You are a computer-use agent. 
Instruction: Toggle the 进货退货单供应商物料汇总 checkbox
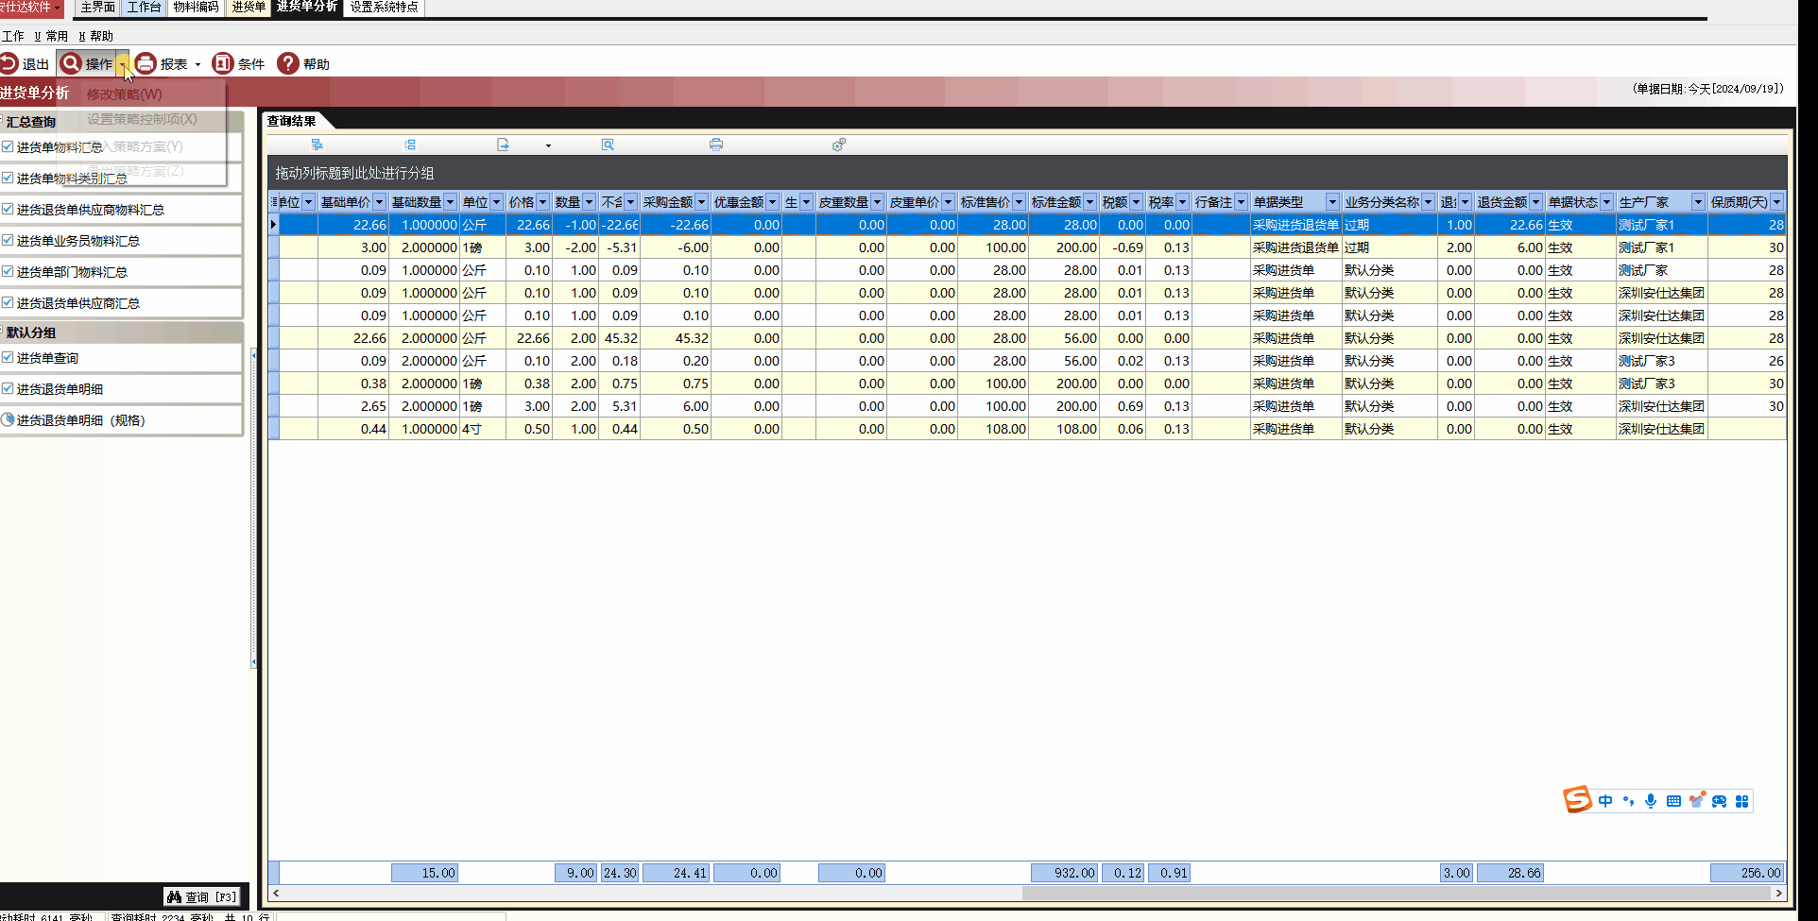(8, 209)
